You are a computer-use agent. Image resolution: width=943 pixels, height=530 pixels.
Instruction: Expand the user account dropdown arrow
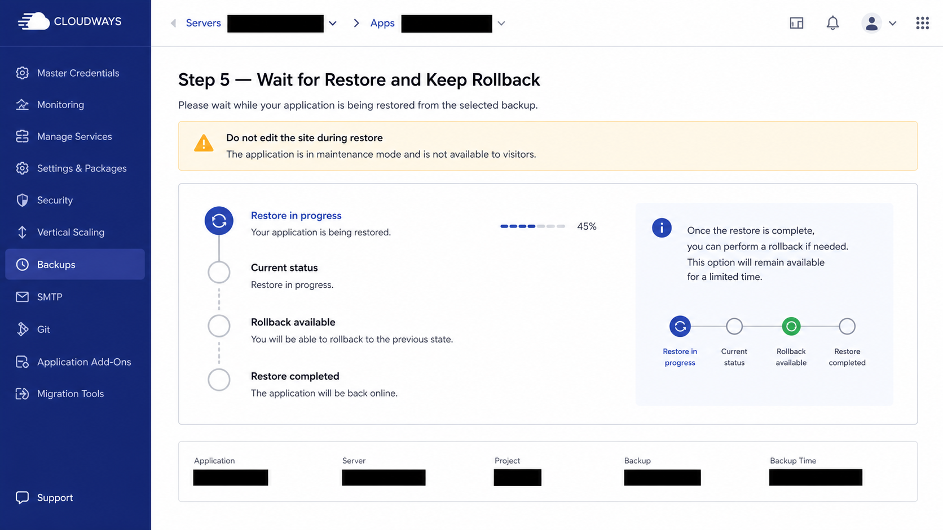[892, 23]
